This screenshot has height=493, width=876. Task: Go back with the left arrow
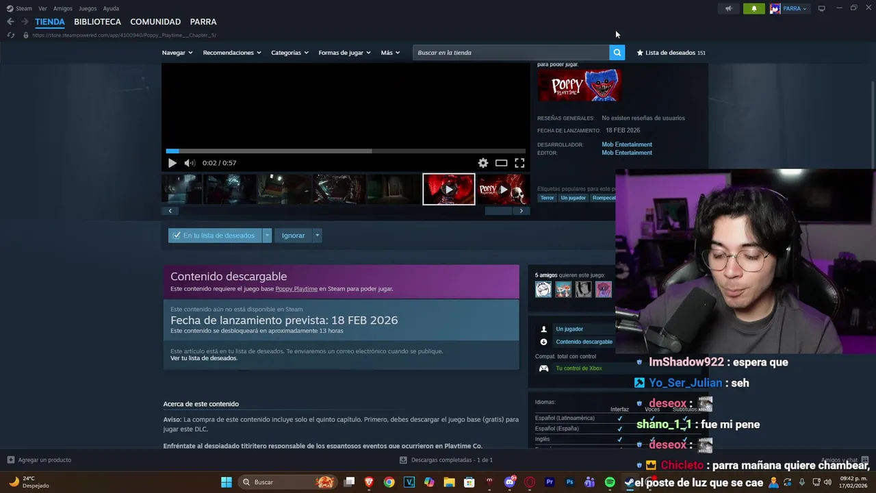tap(10, 22)
